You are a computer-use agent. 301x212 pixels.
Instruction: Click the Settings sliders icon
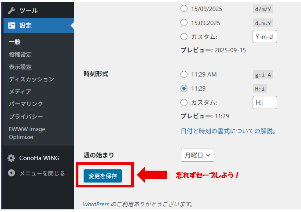11,26
